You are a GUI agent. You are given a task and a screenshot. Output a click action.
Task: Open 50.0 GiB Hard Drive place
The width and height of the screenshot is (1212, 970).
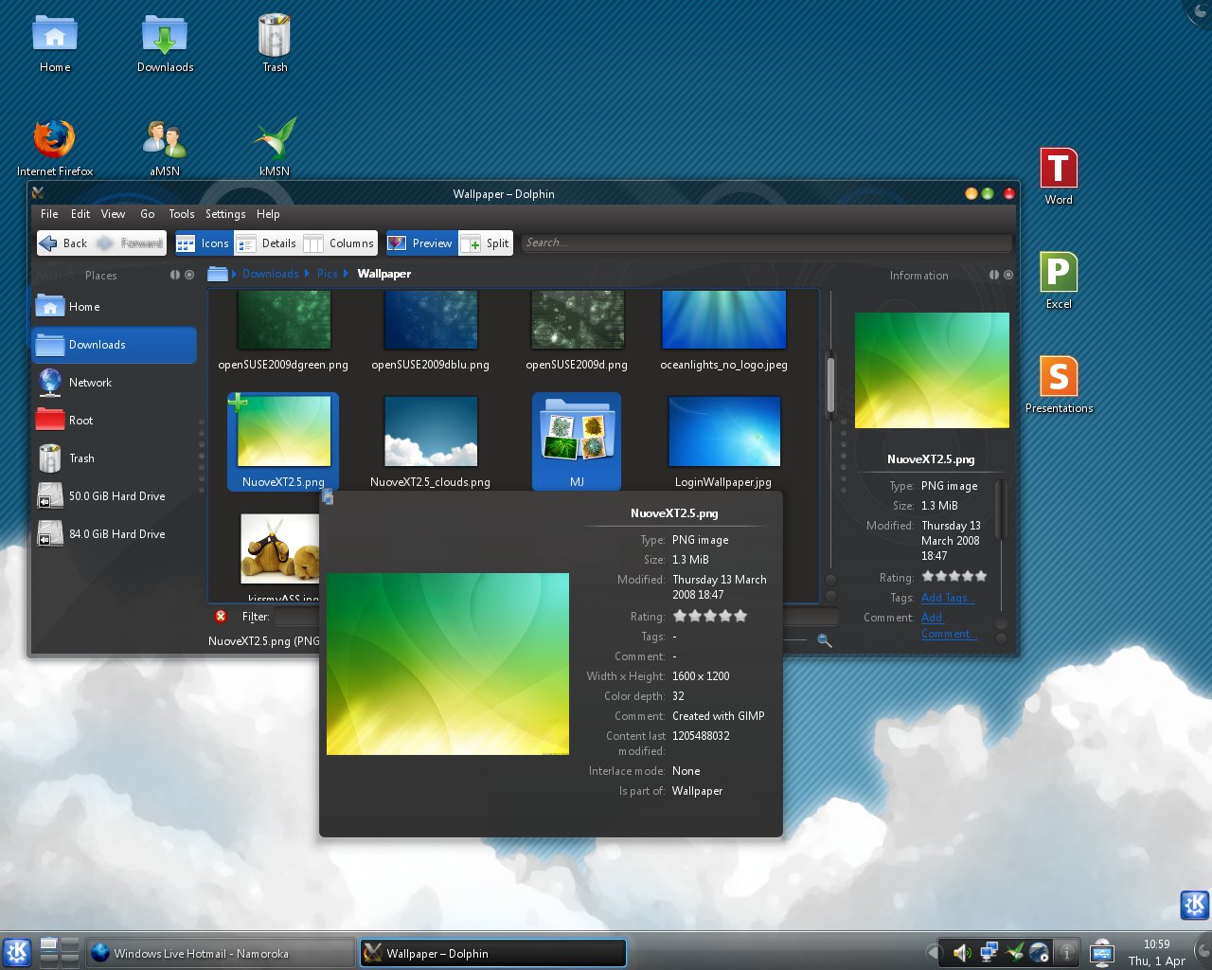(x=114, y=496)
